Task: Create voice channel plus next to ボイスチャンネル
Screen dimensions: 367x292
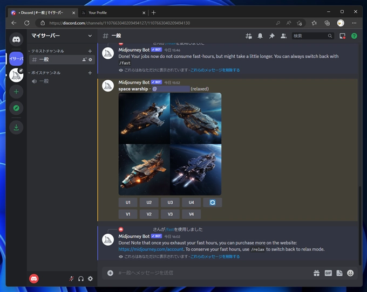Action: (x=90, y=73)
